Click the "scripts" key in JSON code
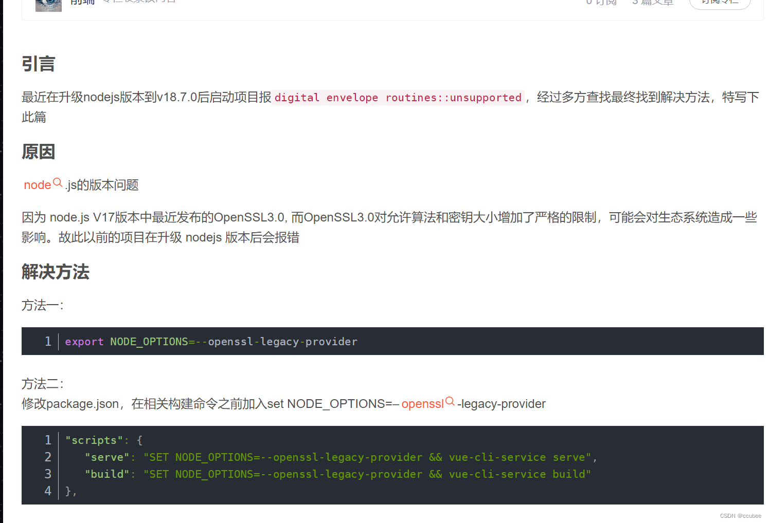This screenshot has height=523, width=769. (94, 440)
